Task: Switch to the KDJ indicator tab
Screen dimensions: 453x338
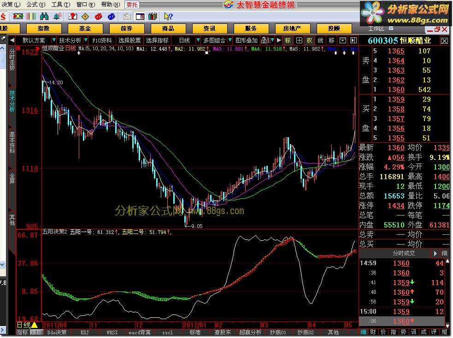Action: (85, 332)
